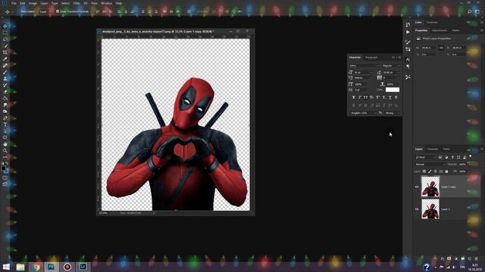The image size is (485, 272).
Task: Filter layers by shape layer icon
Action: pyautogui.click(x=458, y=158)
